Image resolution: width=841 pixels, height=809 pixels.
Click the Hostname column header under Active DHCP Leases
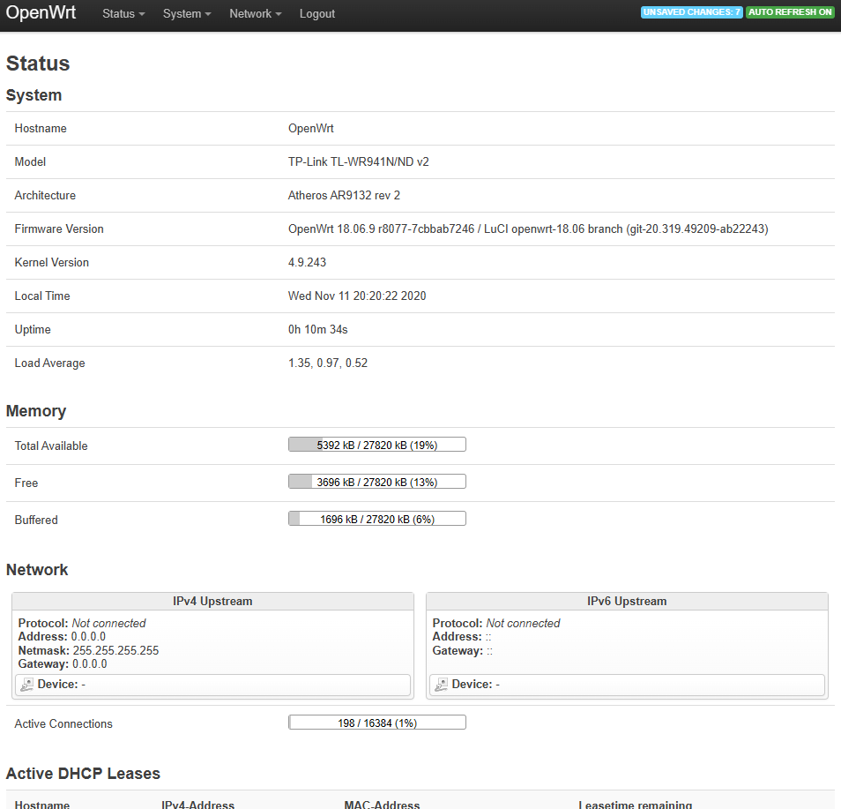[x=43, y=805]
